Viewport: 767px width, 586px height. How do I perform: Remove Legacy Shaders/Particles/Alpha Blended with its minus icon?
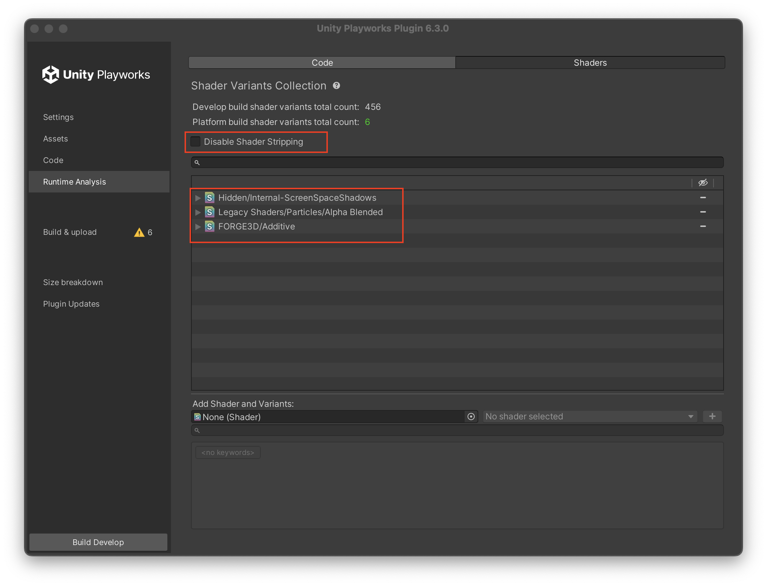coord(703,212)
